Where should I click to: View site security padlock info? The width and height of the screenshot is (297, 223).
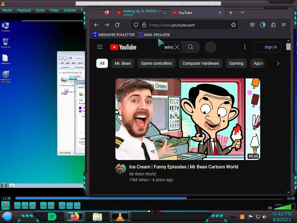[x=144, y=25]
